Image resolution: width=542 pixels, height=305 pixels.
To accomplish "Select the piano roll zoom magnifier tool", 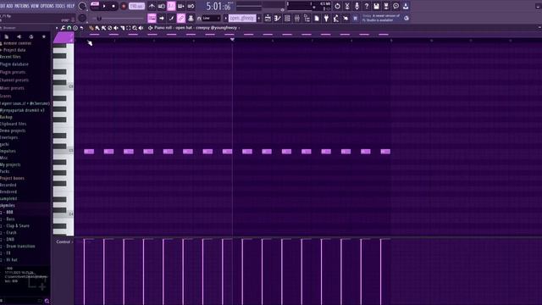I will point(135,28).
